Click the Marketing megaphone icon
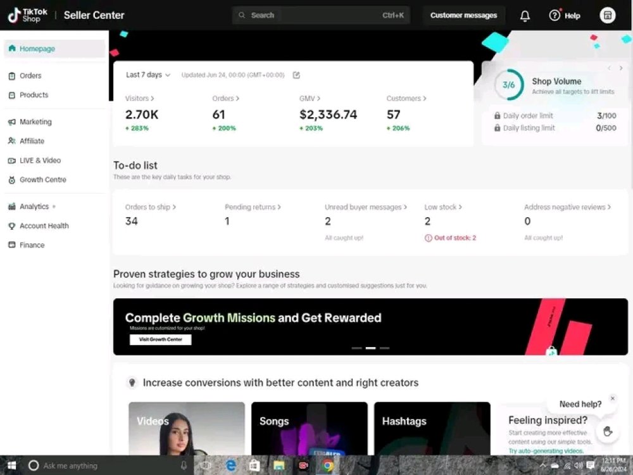Viewport: 633px width, 475px height. point(11,122)
